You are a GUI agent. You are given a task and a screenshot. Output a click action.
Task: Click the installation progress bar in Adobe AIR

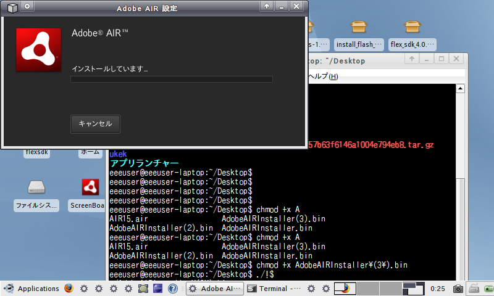172,80
